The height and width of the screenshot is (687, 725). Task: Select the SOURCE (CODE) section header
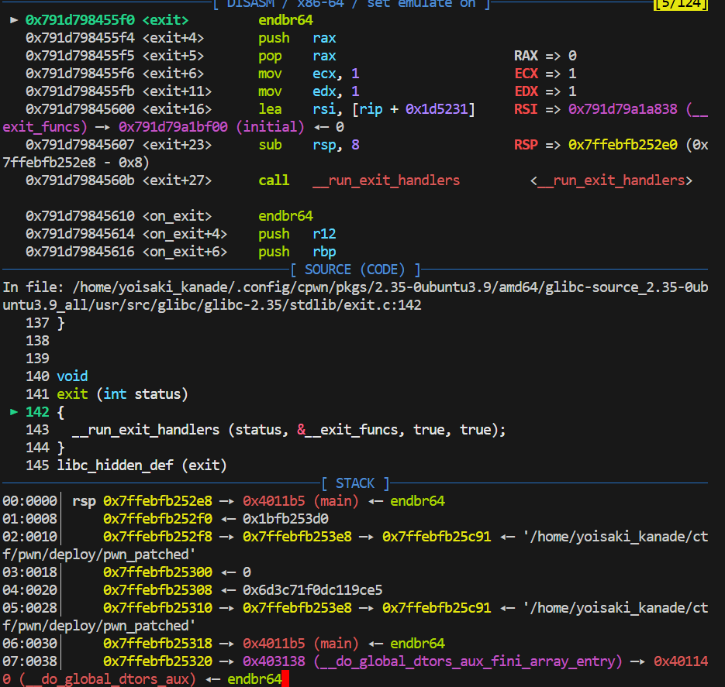355,270
